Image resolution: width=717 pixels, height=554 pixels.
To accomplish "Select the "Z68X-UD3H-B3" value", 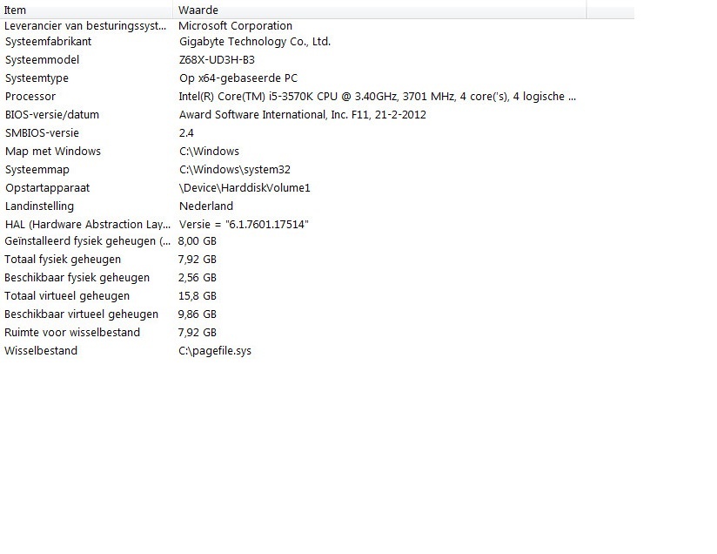I will tap(217, 60).
